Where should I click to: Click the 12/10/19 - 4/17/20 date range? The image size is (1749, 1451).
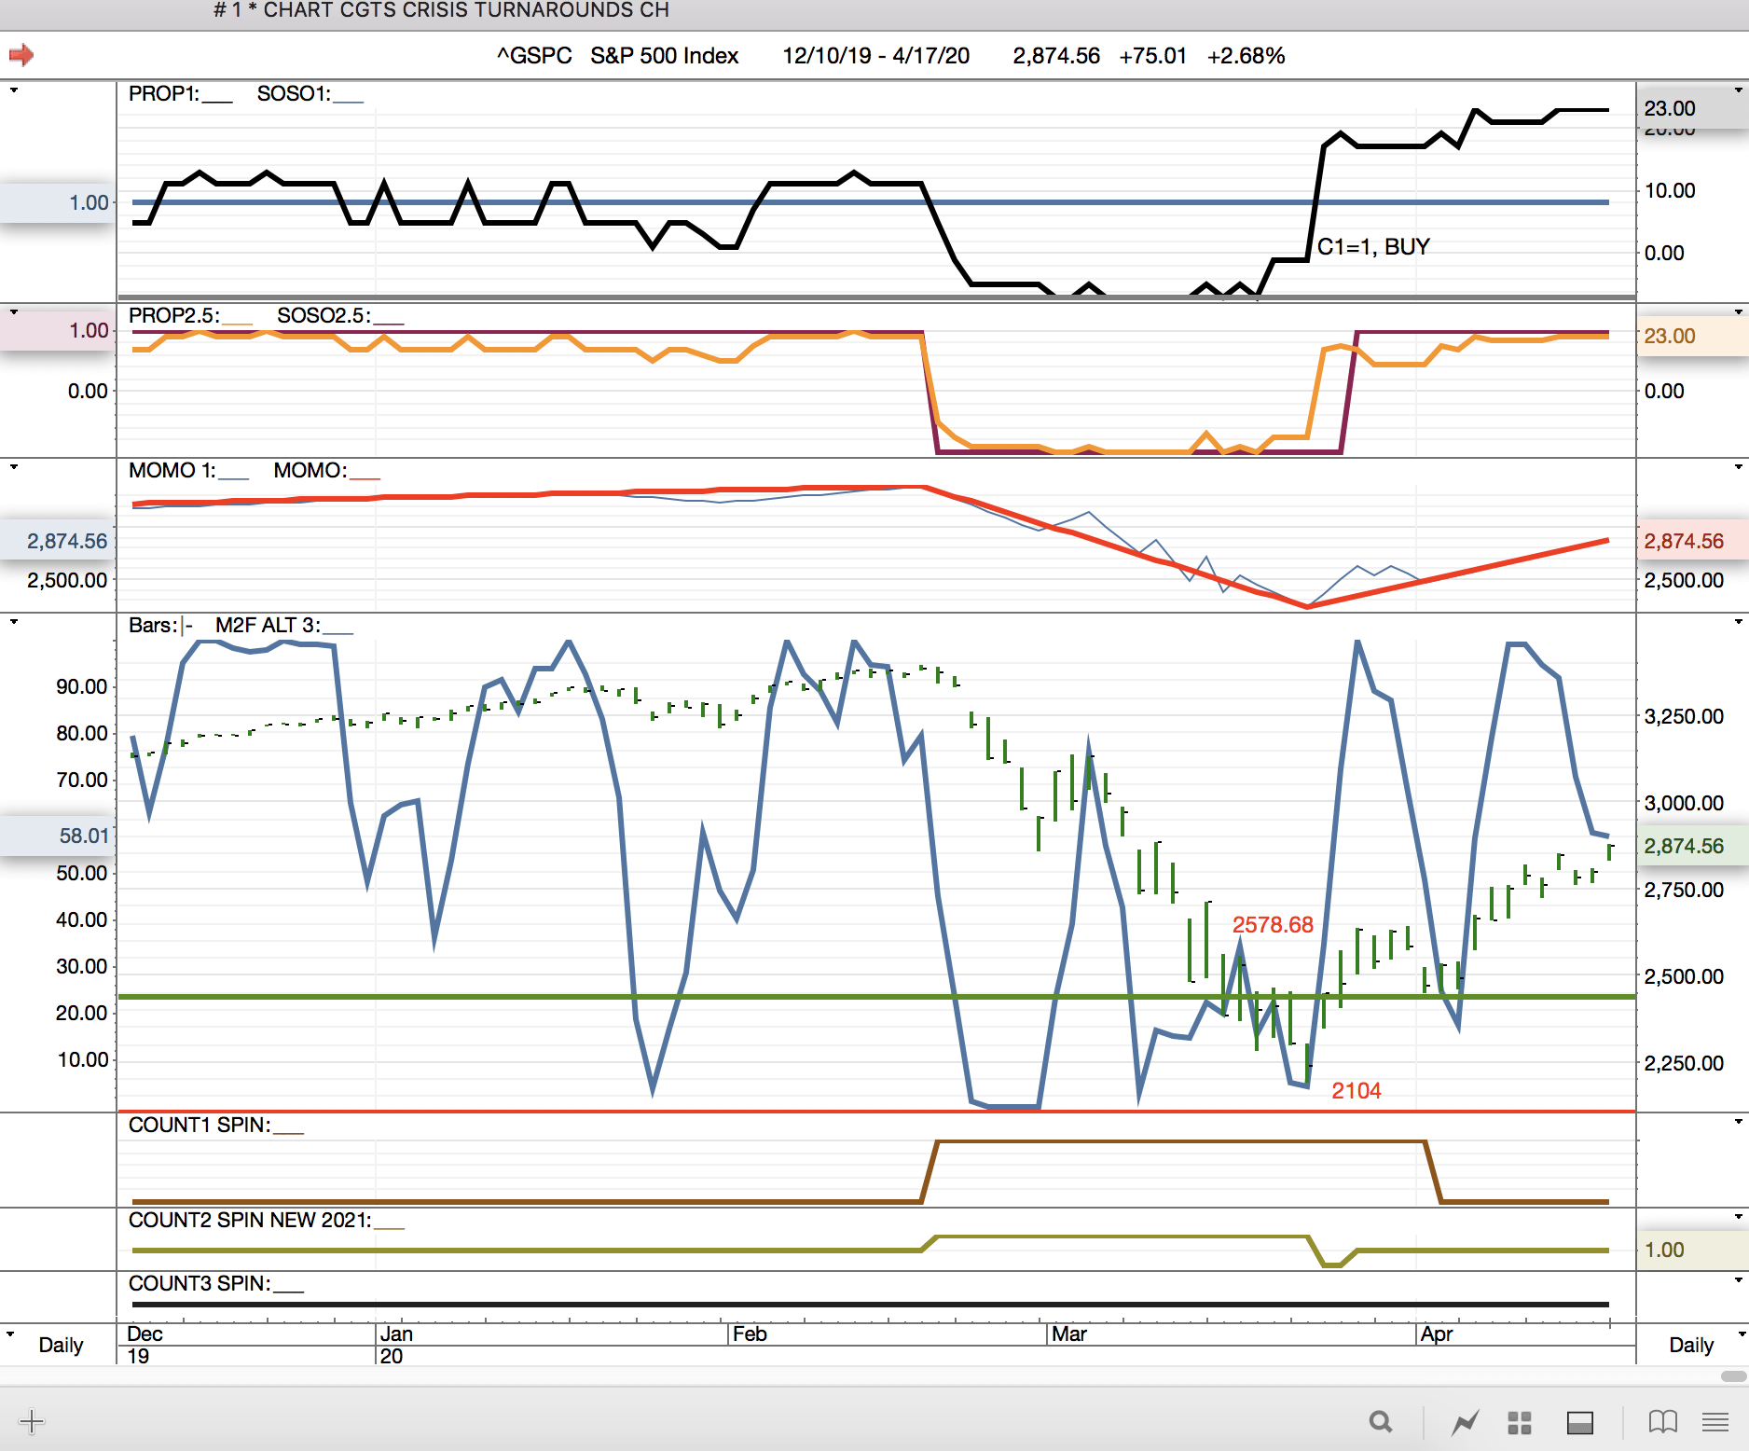coord(875,56)
